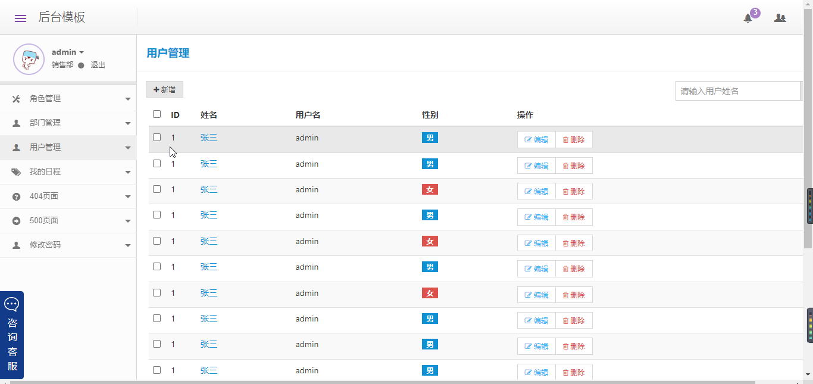Expand the 修改密码 submenu arrow
813x384 pixels.
point(127,245)
